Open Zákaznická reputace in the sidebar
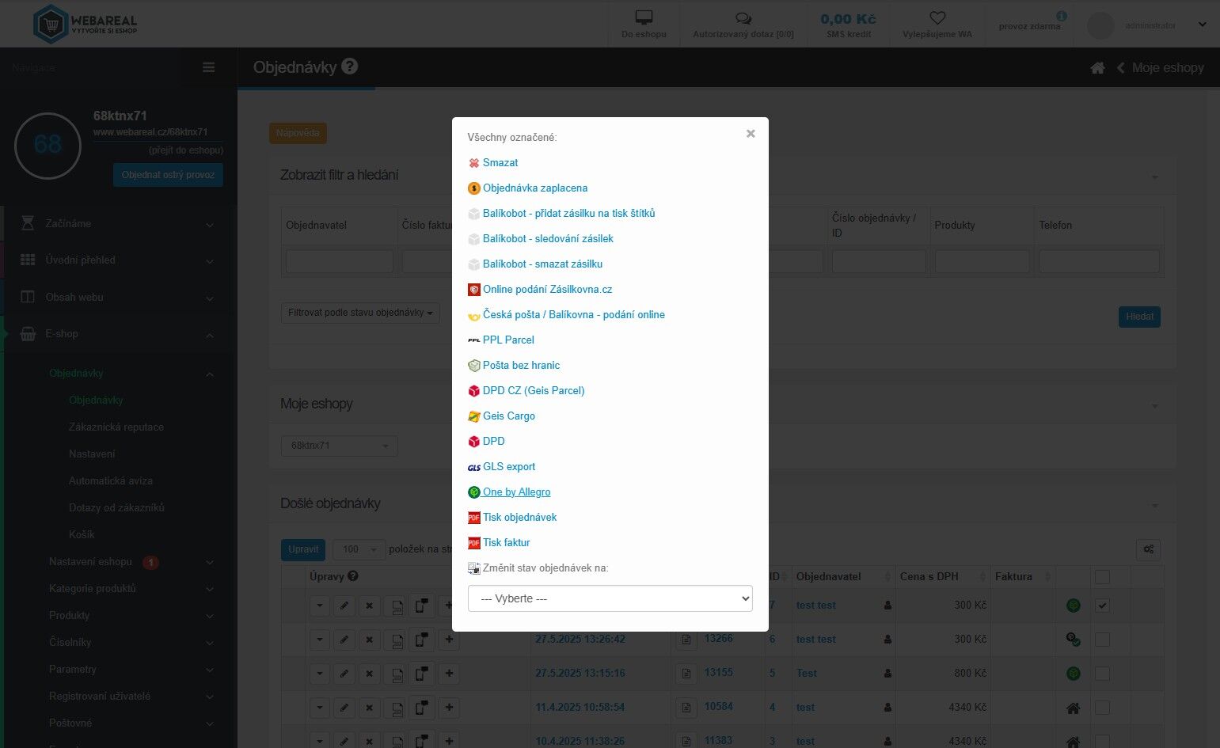1220x748 pixels. 116,427
